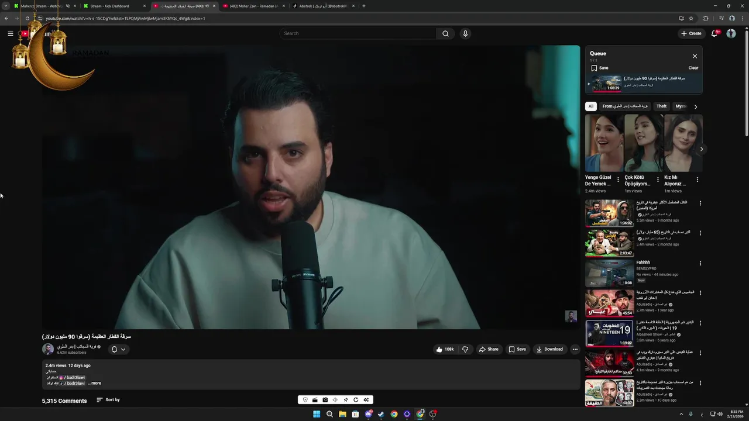Open options for Albasheer Show video
Image resolution: width=749 pixels, height=421 pixels.
click(700, 323)
